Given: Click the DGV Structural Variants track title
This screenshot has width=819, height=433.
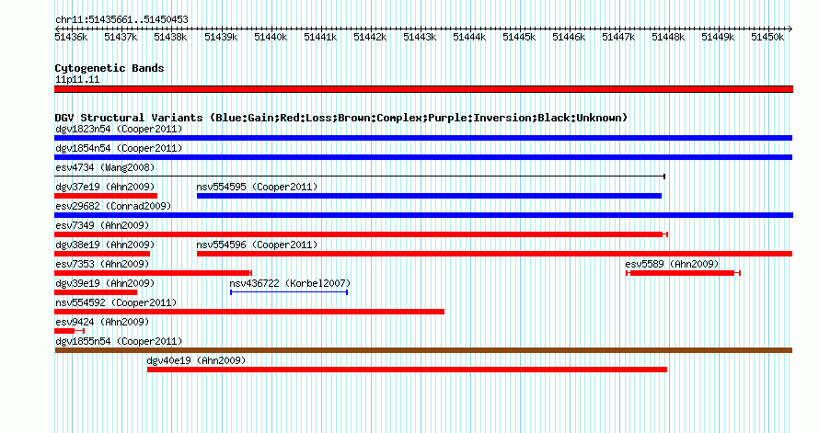Looking at the screenshot, I should coord(341,118).
